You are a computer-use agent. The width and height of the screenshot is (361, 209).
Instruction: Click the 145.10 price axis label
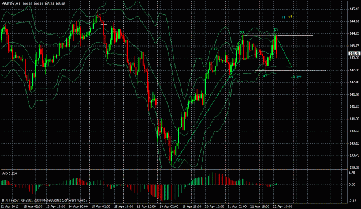(x=354, y=9)
